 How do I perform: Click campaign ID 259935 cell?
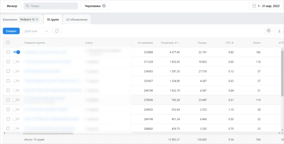click(148, 109)
